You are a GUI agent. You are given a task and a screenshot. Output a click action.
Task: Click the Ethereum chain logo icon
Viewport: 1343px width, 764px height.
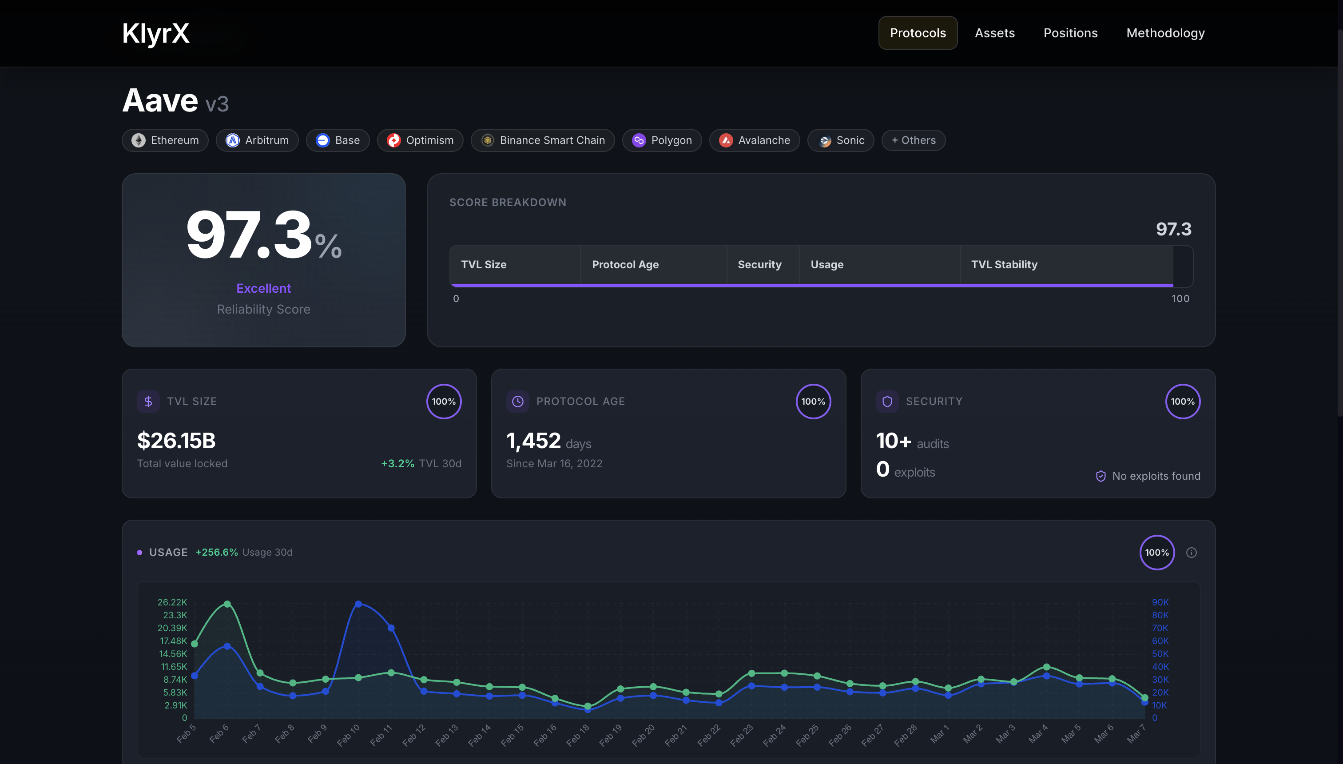pyautogui.click(x=139, y=140)
